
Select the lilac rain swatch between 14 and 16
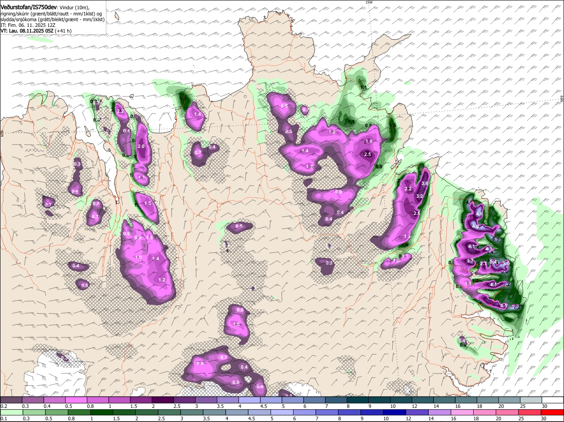click(441, 412)
